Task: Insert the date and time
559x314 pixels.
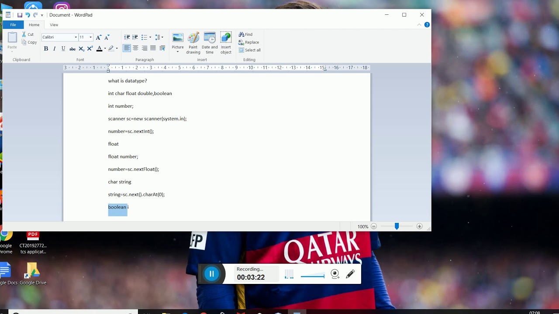Action: click(x=210, y=43)
